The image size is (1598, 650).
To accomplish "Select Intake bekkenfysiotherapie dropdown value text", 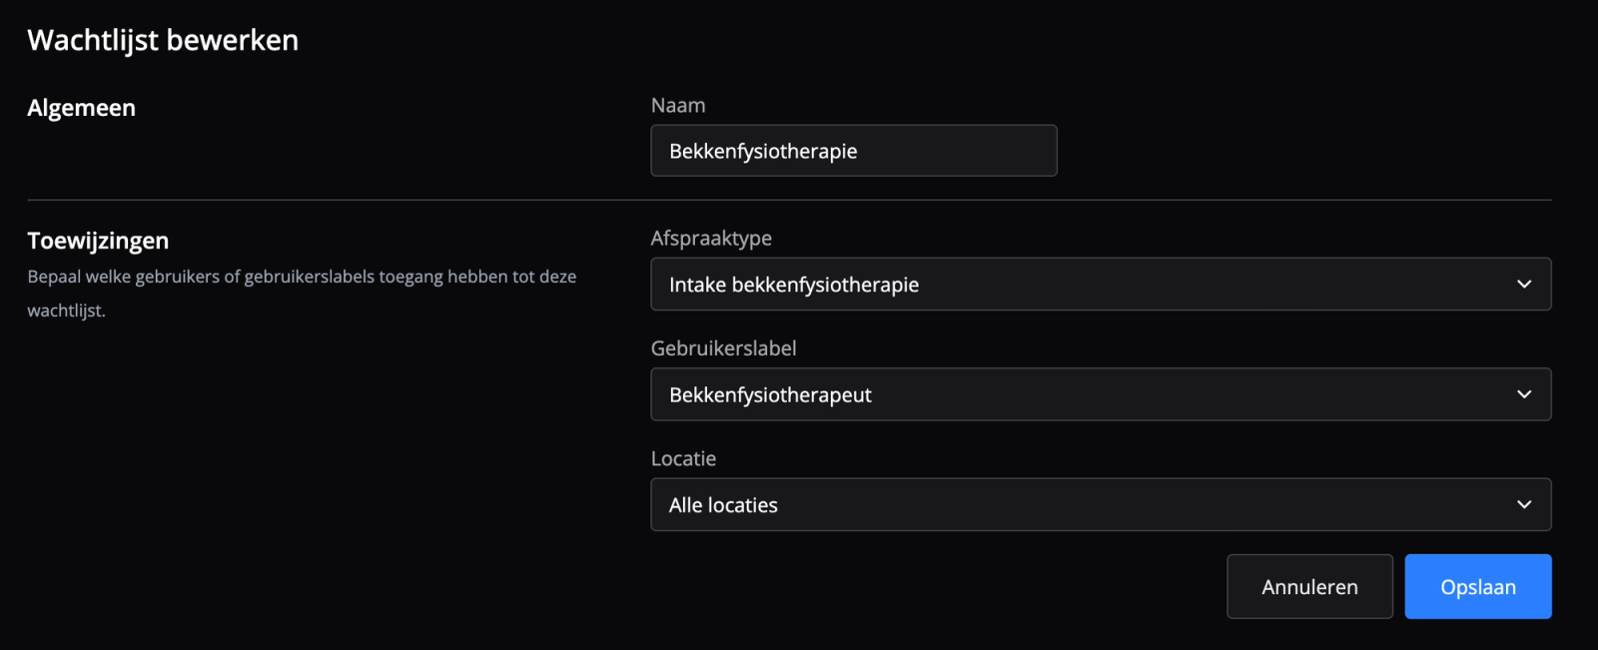I will click(x=792, y=284).
